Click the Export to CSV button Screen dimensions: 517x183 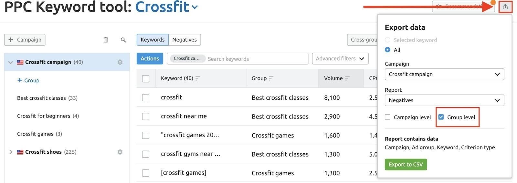click(x=406, y=164)
